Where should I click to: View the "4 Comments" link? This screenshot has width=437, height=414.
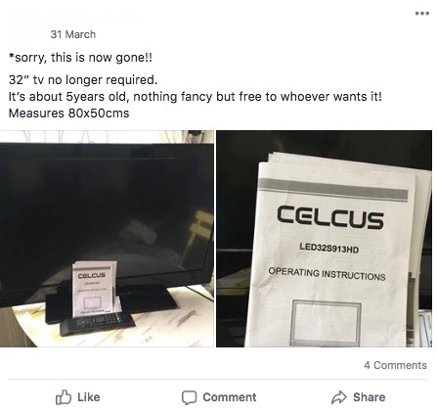pos(395,365)
